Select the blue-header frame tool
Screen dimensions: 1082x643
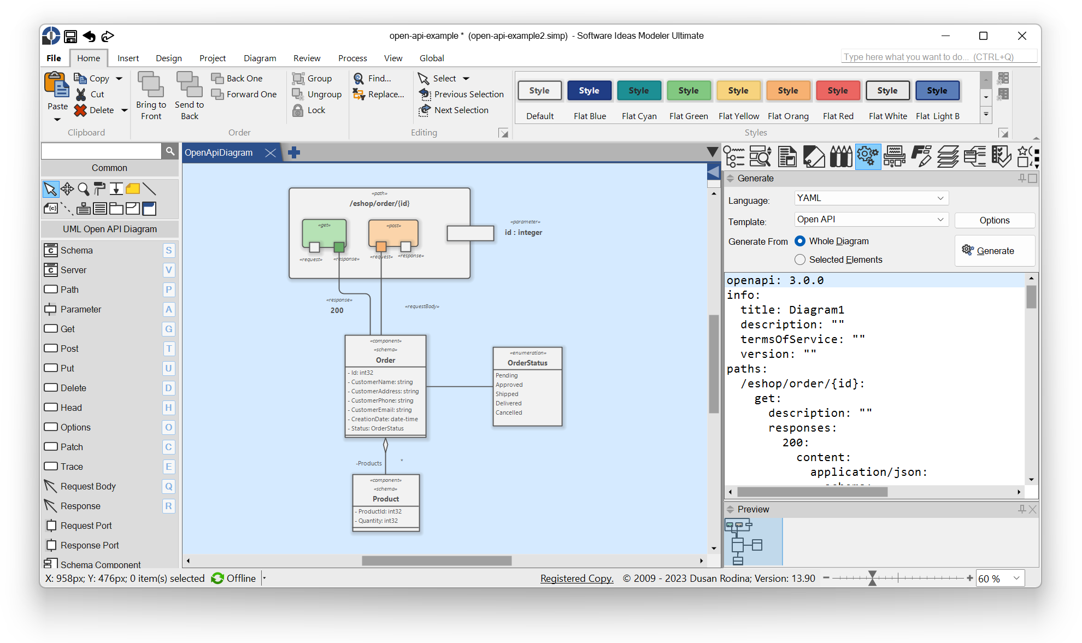pos(149,208)
